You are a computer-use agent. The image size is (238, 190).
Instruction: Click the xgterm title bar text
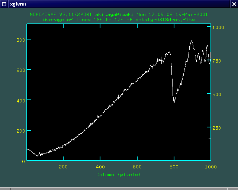tap(17, 3)
